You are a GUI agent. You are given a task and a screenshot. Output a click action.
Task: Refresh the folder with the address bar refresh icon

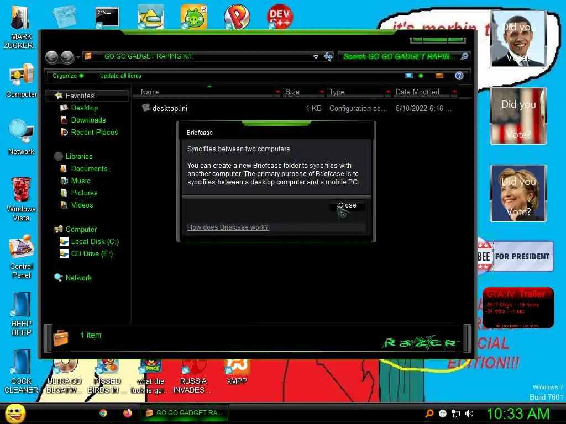[x=328, y=57]
